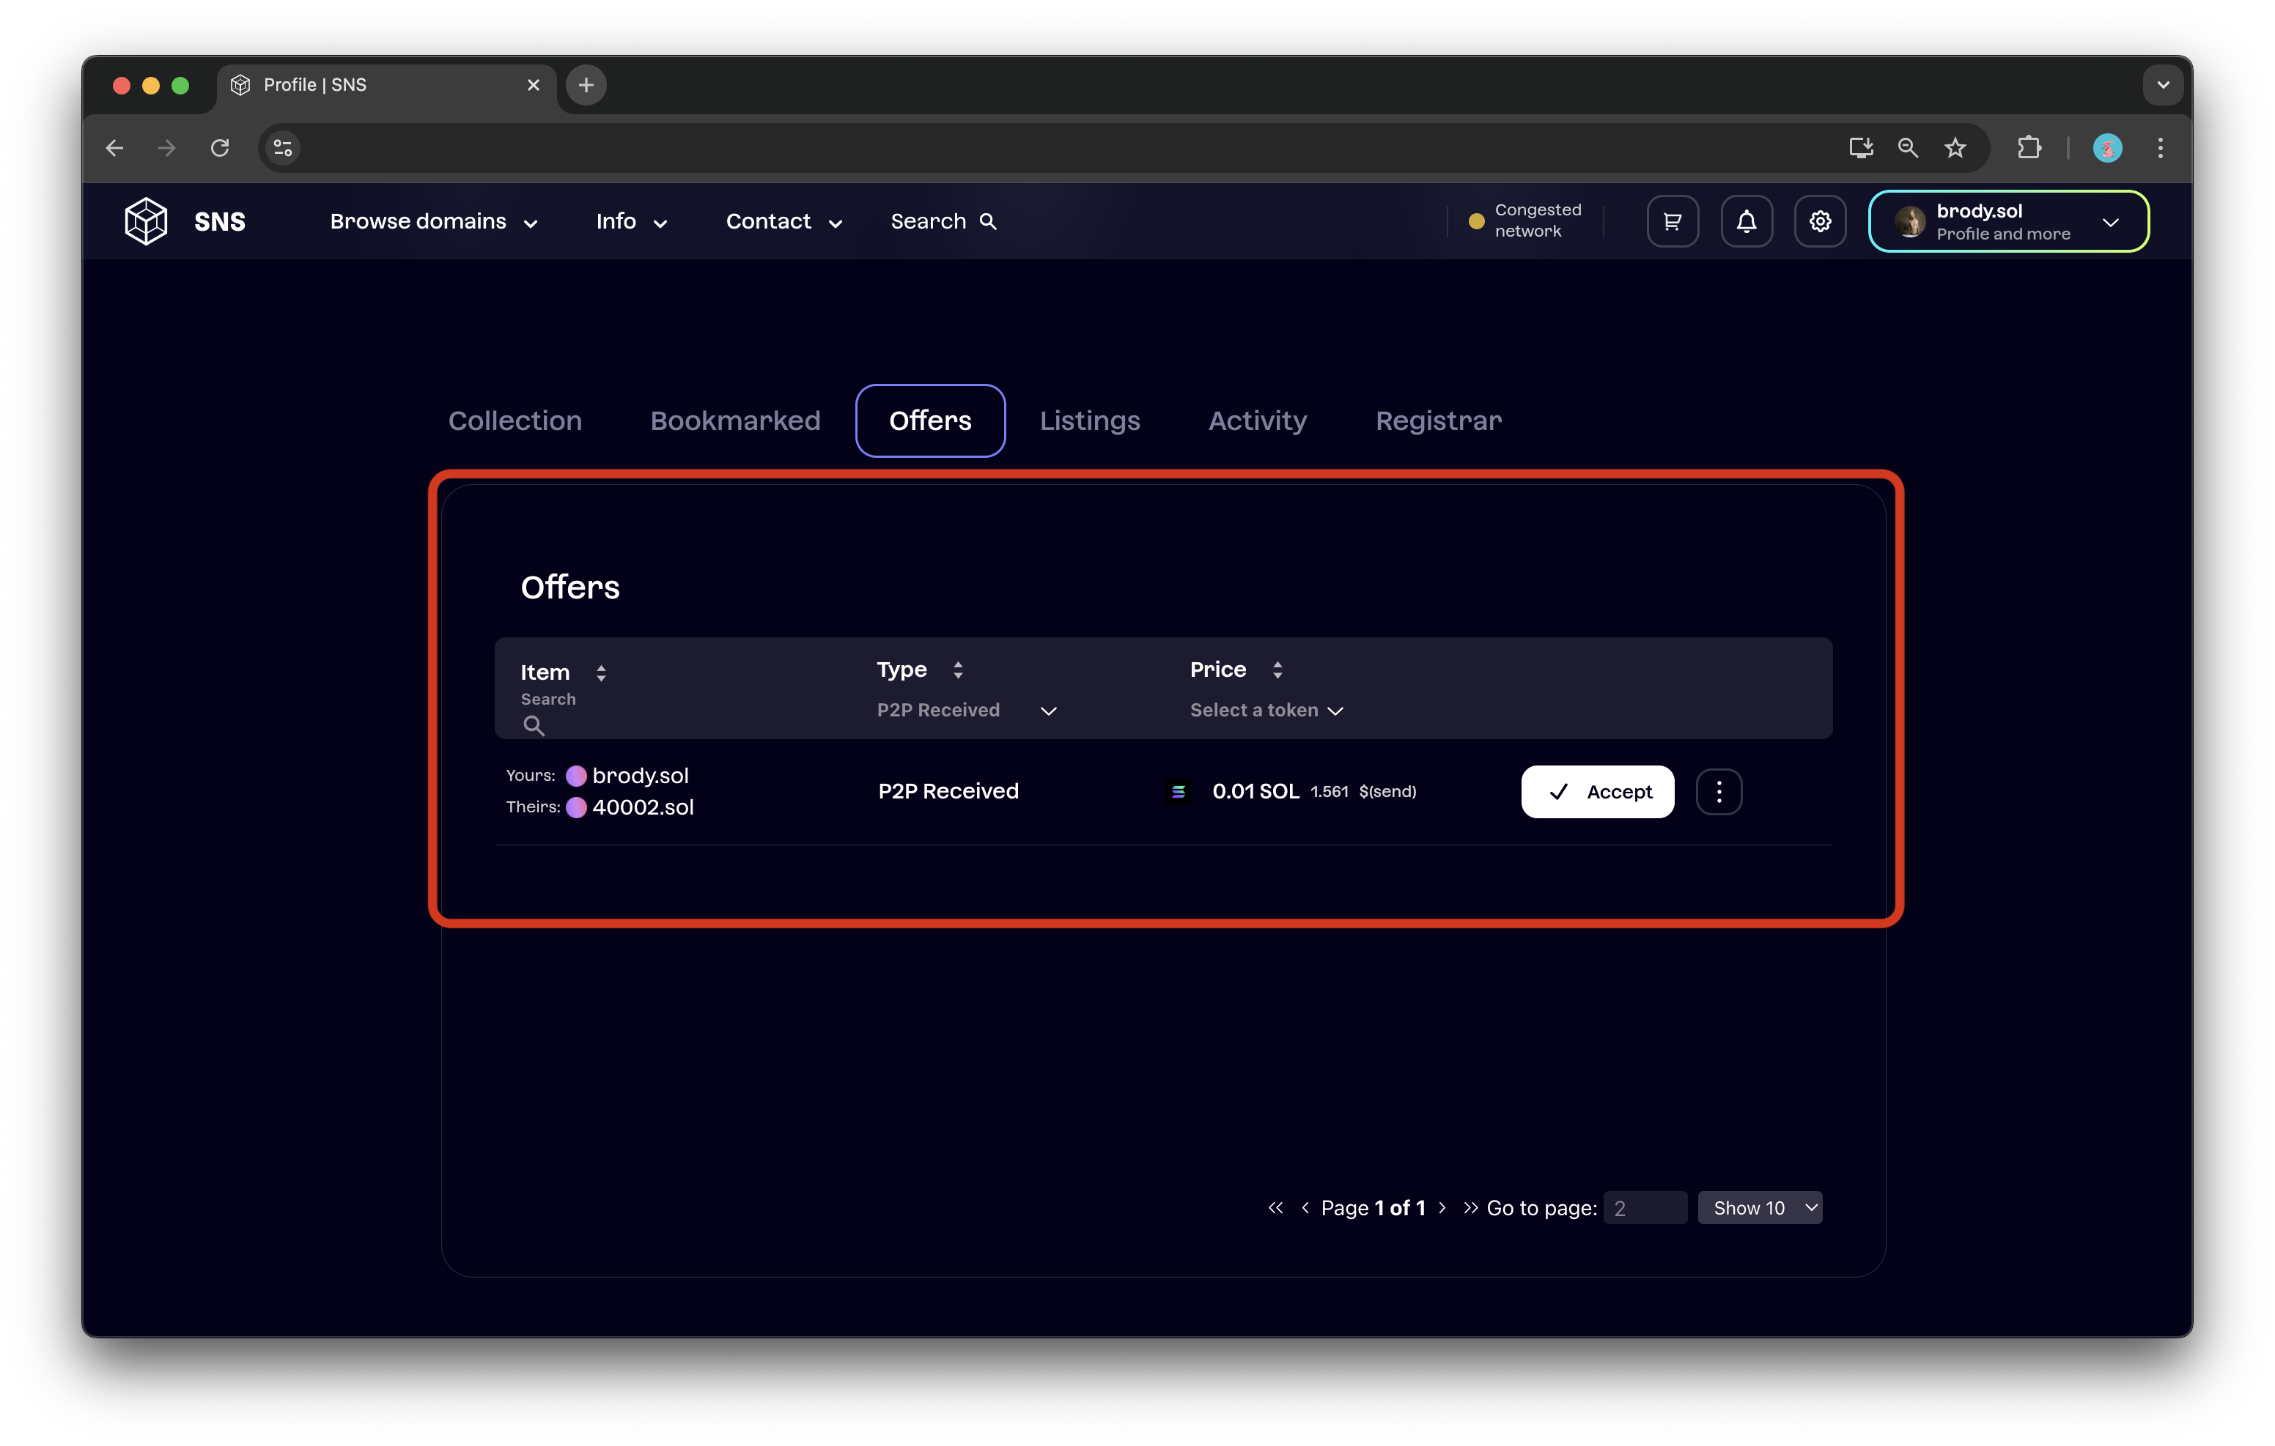This screenshot has width=2275, height=1446.
Task: Click the Item search magnifier icon
Action: (534, 725)
